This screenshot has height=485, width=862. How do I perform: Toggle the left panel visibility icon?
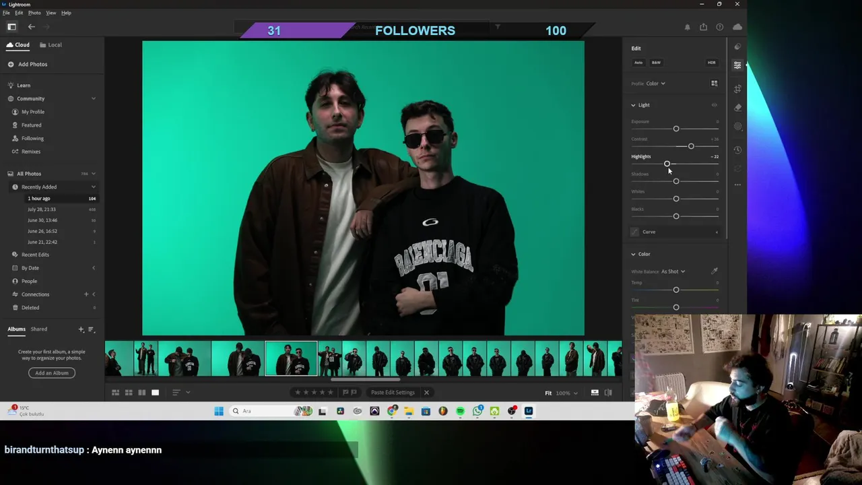[11, 27]
